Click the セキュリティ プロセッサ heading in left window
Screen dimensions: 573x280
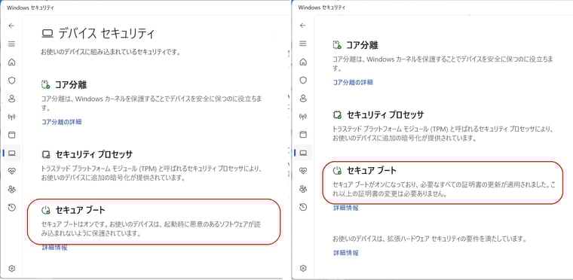tap(94, 155)
